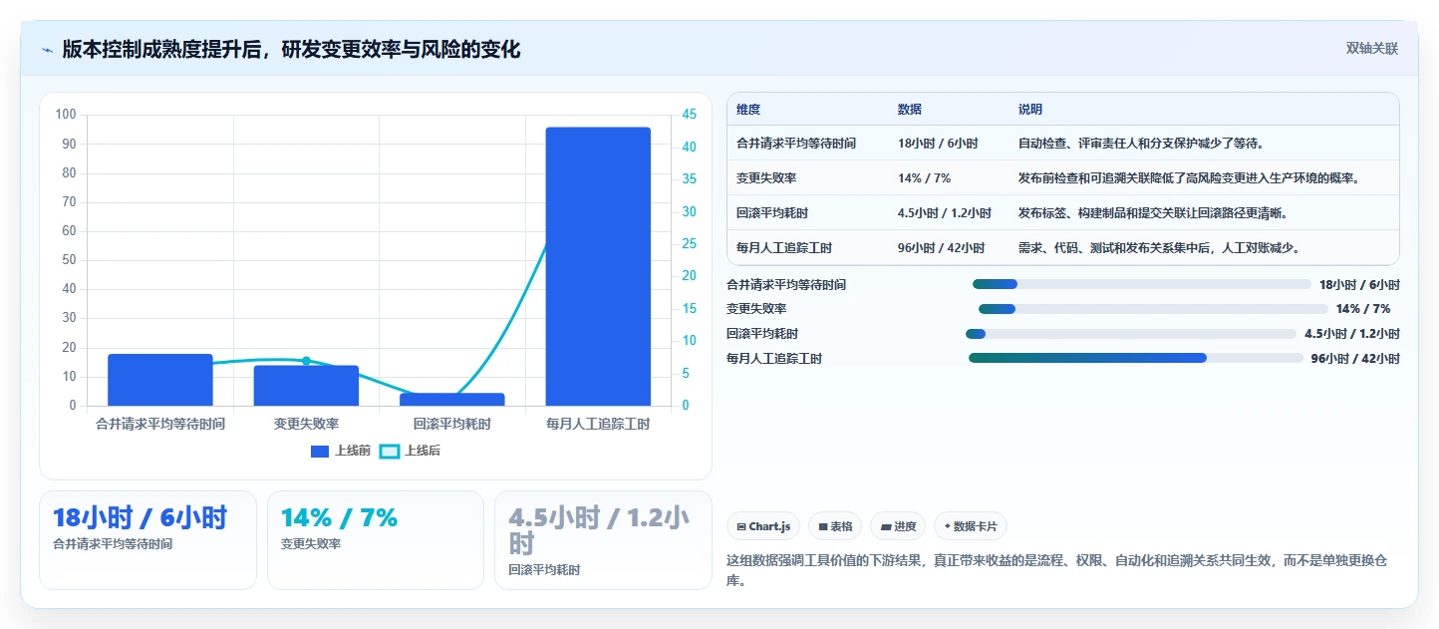1439x629 pixels.
Task: Click table cell 变更失败率
Action: pos(766,178)
